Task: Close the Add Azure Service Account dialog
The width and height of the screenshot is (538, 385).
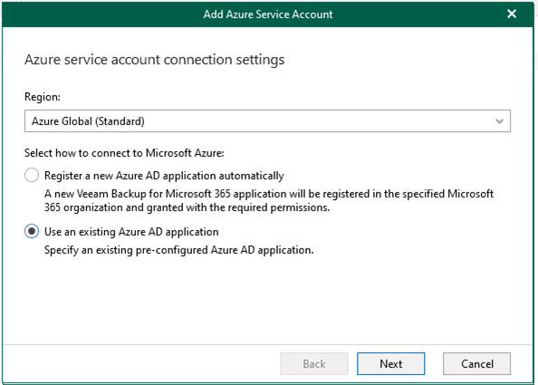Action: click(x=512, y=14)
